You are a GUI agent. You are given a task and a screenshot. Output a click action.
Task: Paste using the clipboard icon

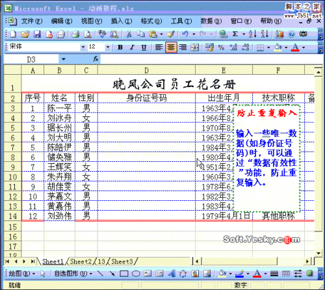153,34
